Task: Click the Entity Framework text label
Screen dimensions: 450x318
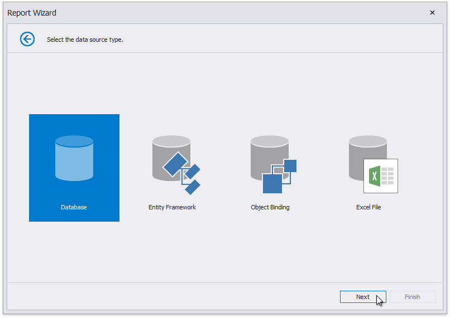Action: [x=173, y=207]
